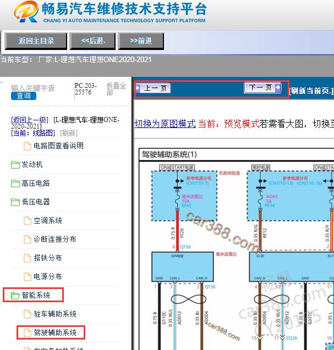Click the 发动机 folder icon
The image size is (334, 350).
15,165
